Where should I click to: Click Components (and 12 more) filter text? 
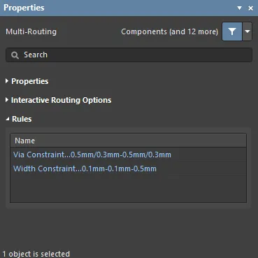tap(169, 31)
